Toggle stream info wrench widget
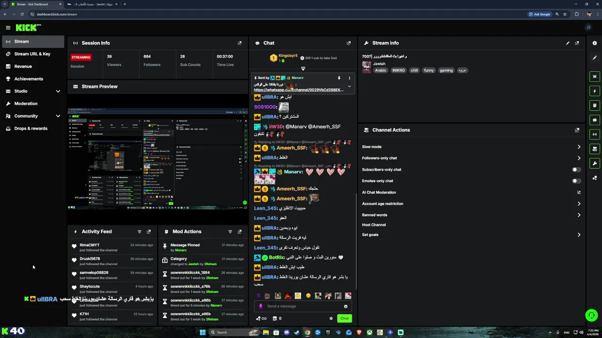The height and width of the screenshot is (338, 602). point(595,163)
